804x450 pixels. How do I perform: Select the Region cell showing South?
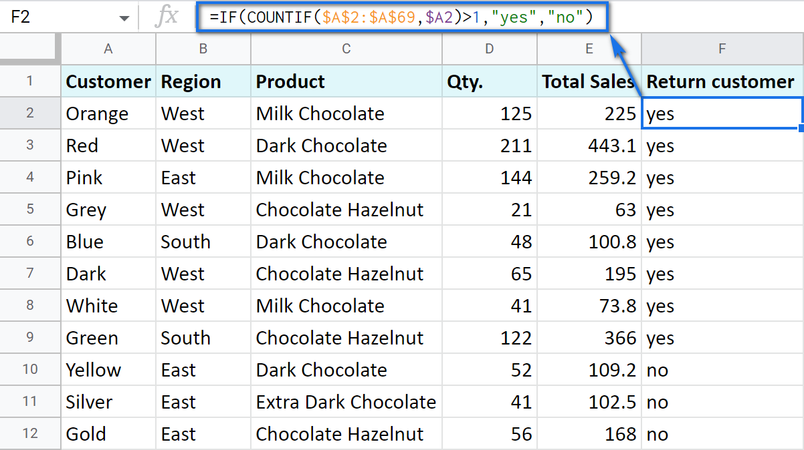click(203, 241)
